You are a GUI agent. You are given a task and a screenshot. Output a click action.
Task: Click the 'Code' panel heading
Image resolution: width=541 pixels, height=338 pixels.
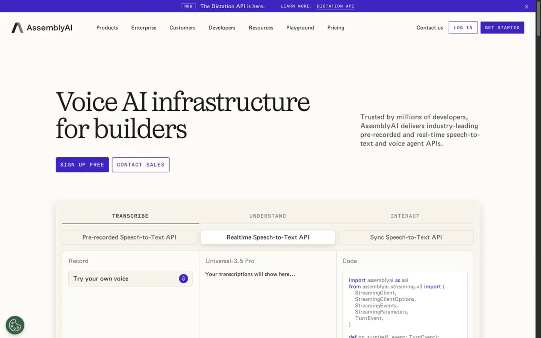[x=349, y=261]
